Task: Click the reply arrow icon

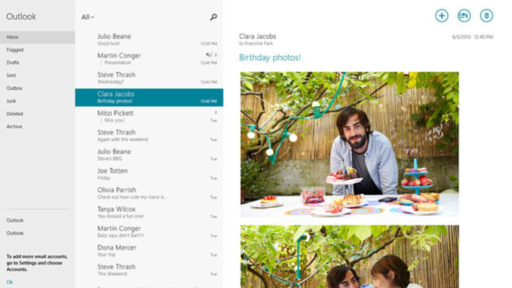Action: (x=464, y=16)
